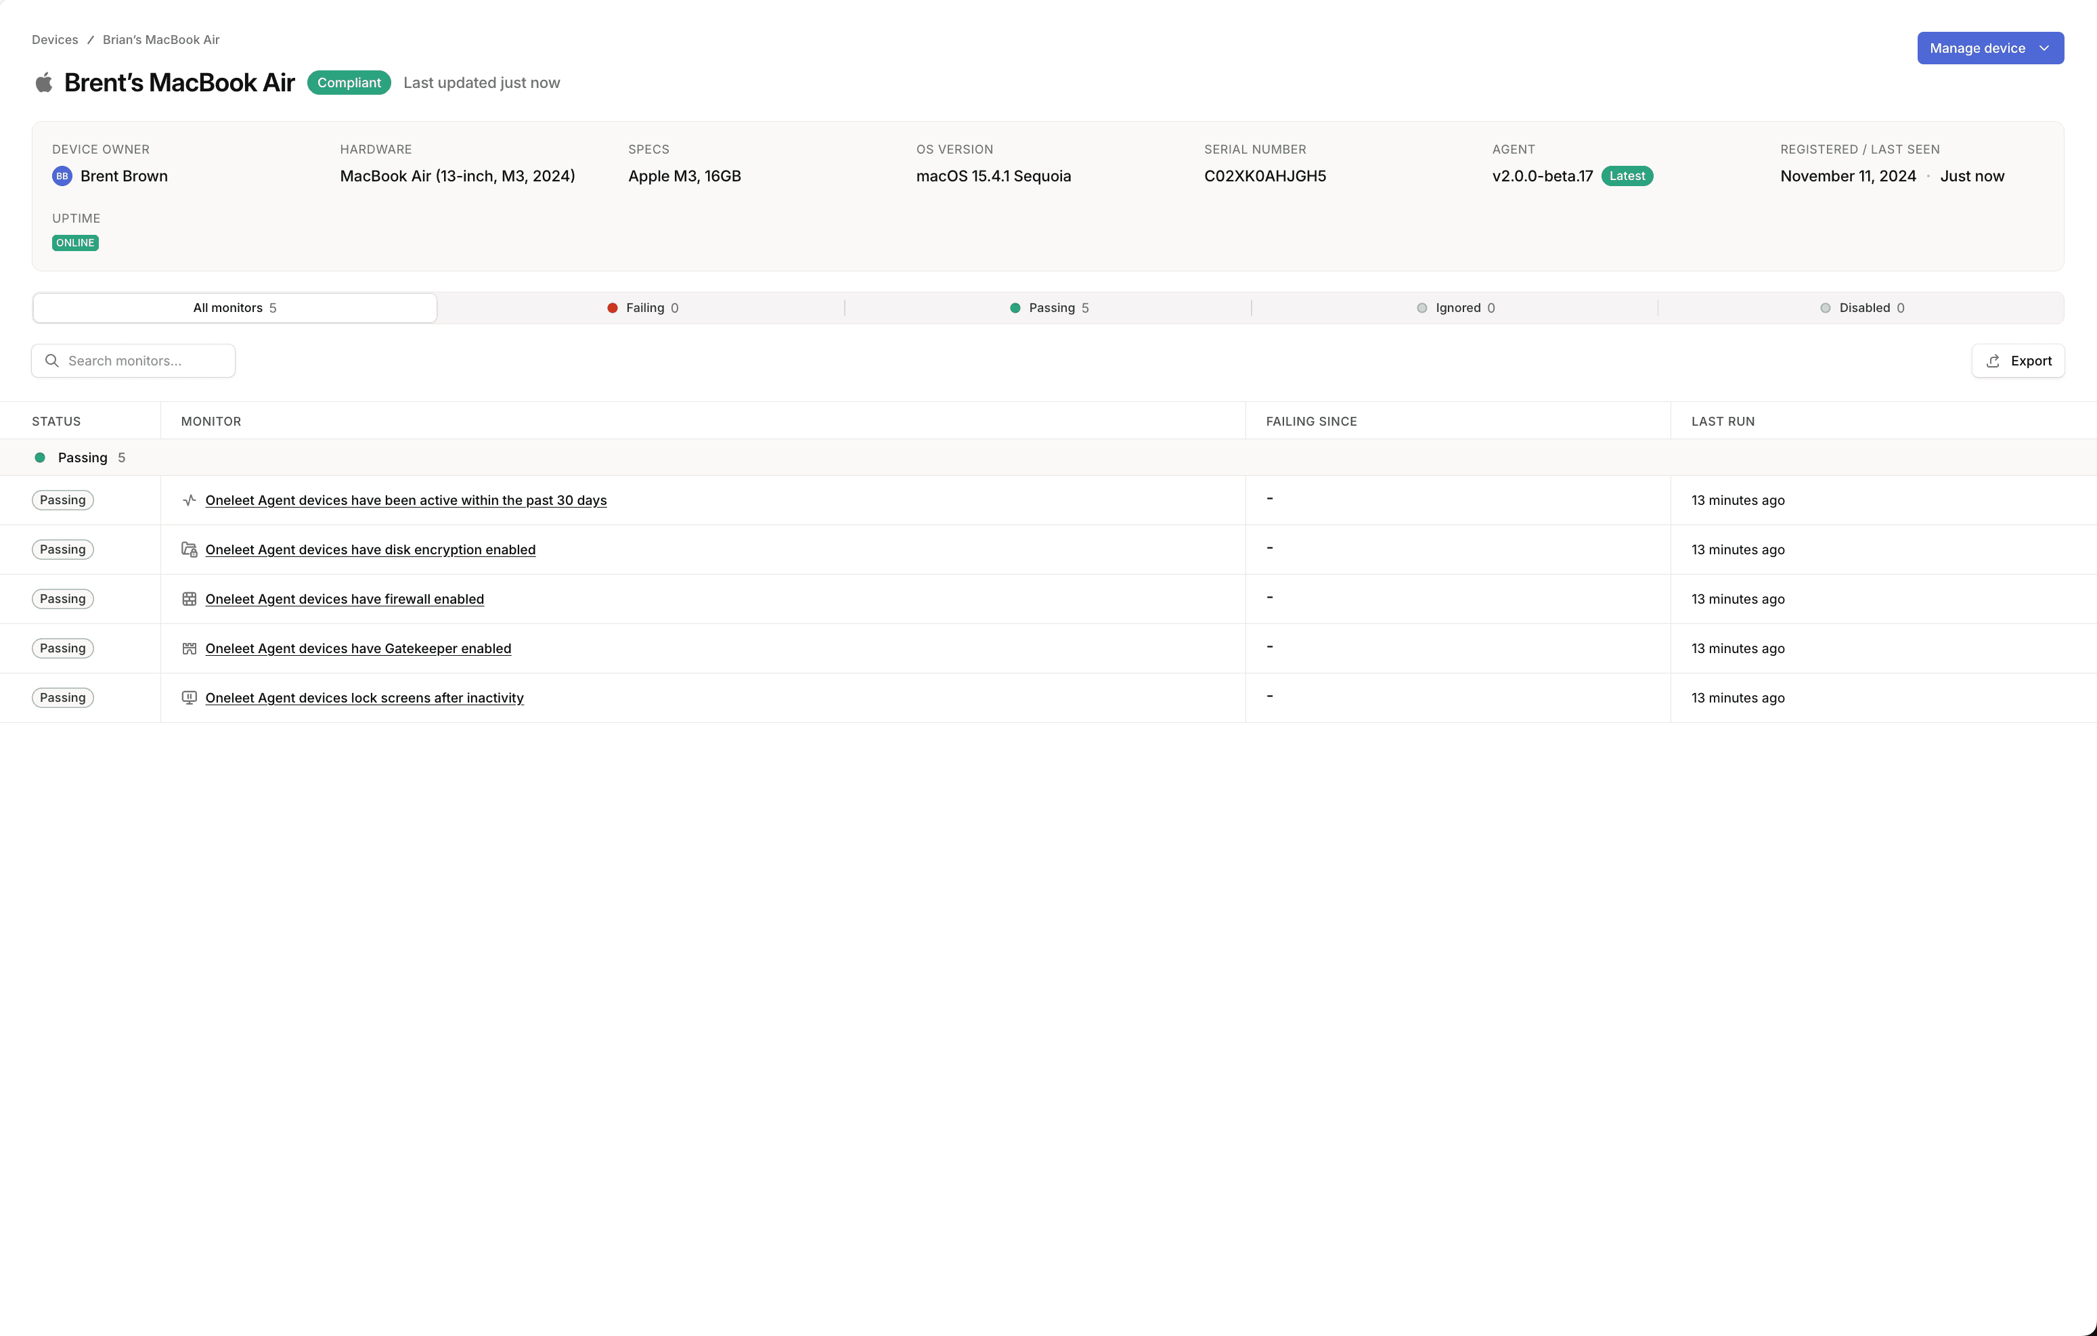Click the chevron on Manage device button
The image size is (2097, 1336).
(2044, 48)
